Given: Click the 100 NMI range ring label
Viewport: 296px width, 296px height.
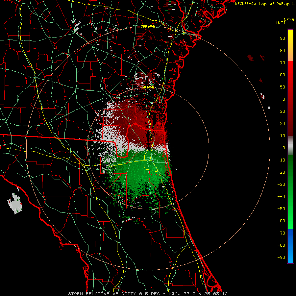Looking at the screenshot, I should [x=148, y=26].
